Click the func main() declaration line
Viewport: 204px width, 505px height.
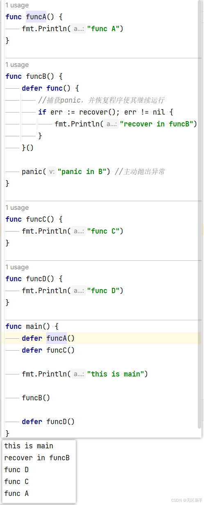[x=32, y=326]
